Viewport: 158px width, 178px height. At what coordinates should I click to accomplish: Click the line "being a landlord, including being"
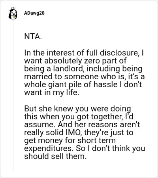coord(83,69)
